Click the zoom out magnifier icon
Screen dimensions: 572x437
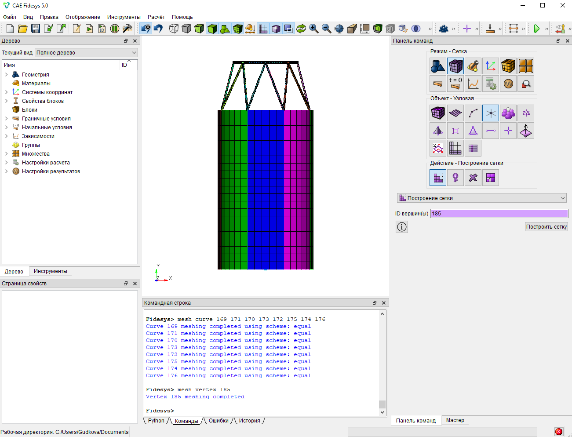(x=327, y=29)
